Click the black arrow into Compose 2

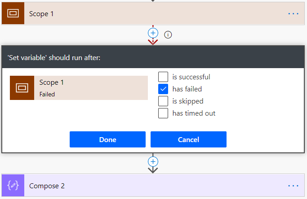153,170
